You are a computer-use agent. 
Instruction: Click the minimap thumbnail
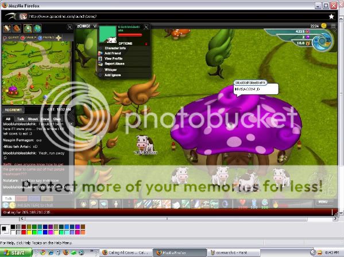tap(36, 73)
